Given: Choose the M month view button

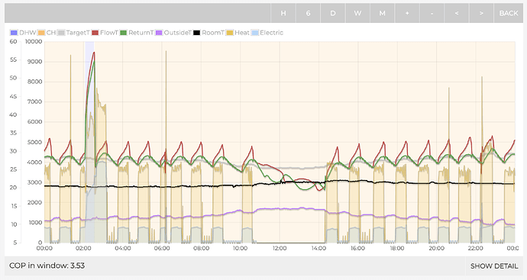Looking at the screenshot, I should [382, 13].
